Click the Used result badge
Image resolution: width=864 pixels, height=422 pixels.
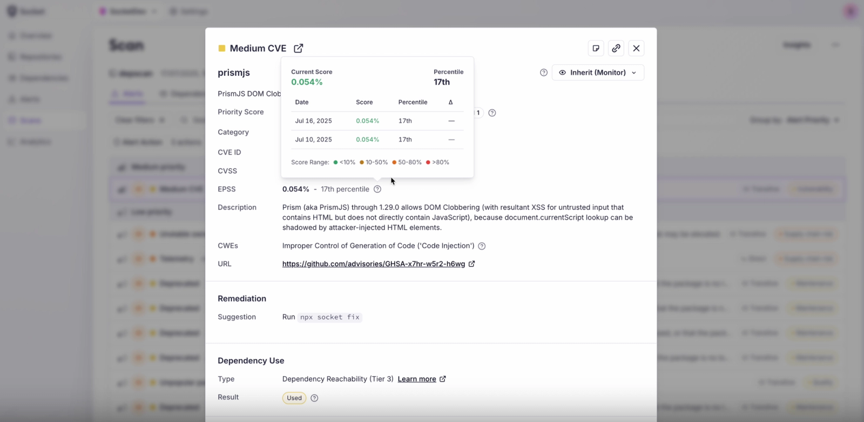(x=294, y=398)
